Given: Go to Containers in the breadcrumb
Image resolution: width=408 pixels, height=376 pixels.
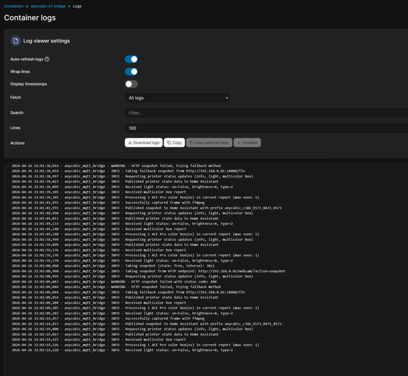Looking at the screenshot, I should point(14,6).
